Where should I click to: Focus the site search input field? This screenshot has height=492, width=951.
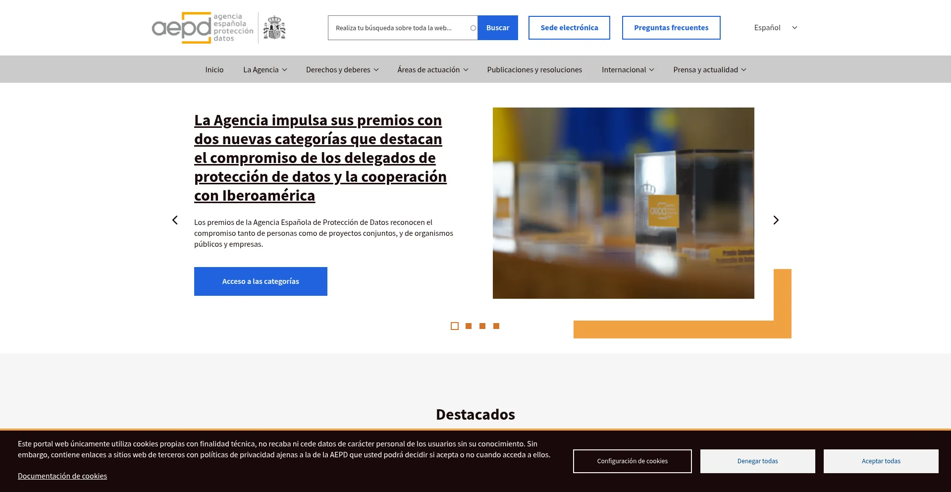point(399,28)
